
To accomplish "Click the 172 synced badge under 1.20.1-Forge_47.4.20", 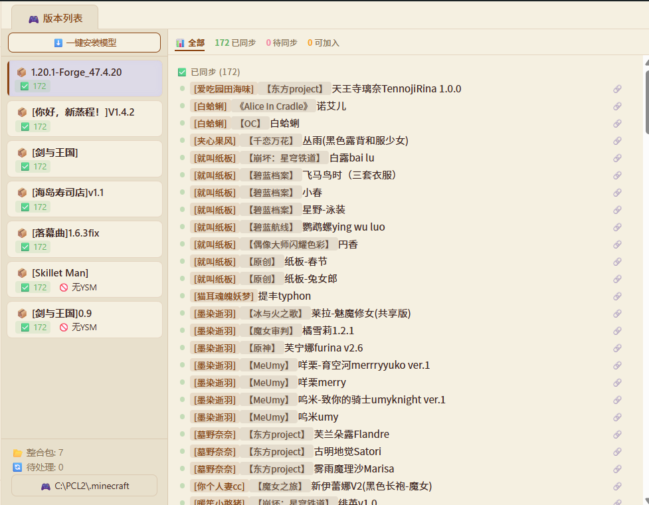I will point(33,86).
